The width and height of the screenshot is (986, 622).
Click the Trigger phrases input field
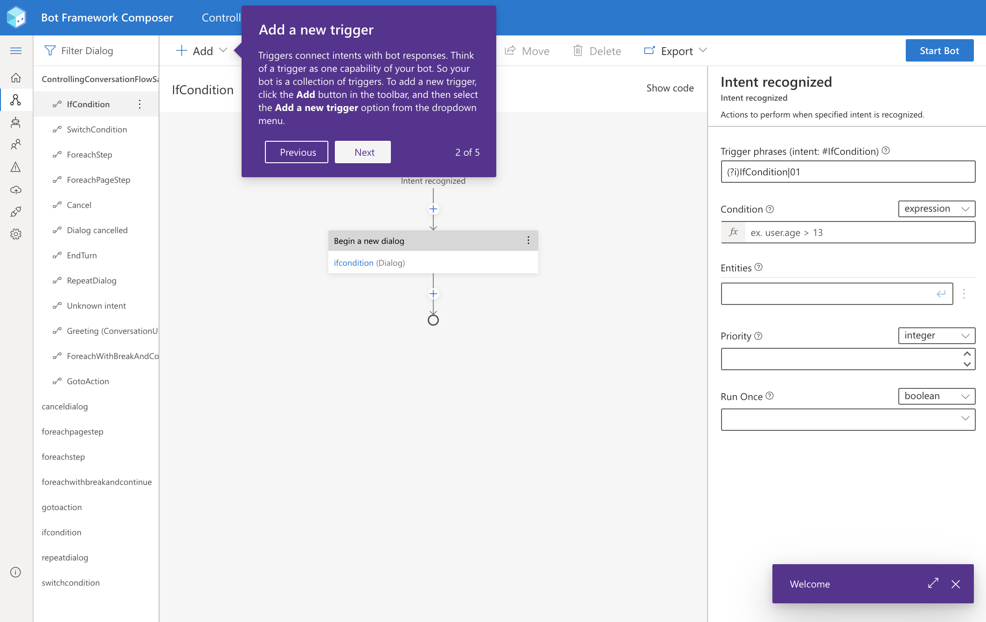click(847, 172)
